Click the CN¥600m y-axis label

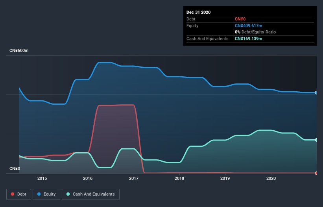tap(19, 50)
